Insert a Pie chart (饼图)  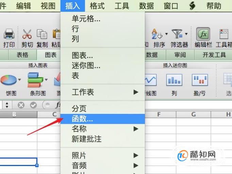click(x=9, y=80)
